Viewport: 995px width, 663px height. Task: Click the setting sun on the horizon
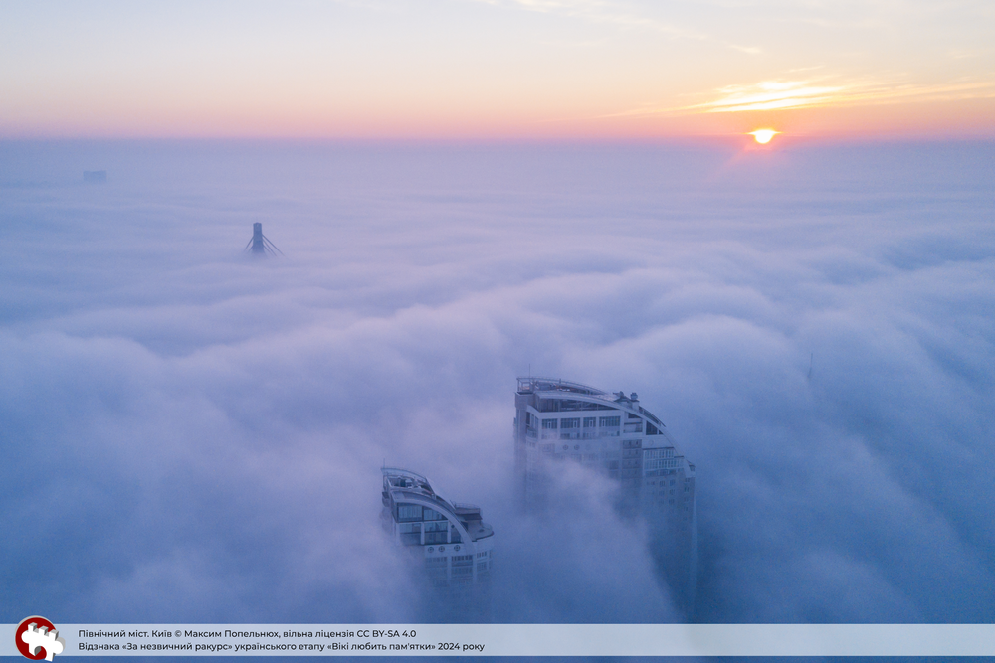(x=763, y=135)
